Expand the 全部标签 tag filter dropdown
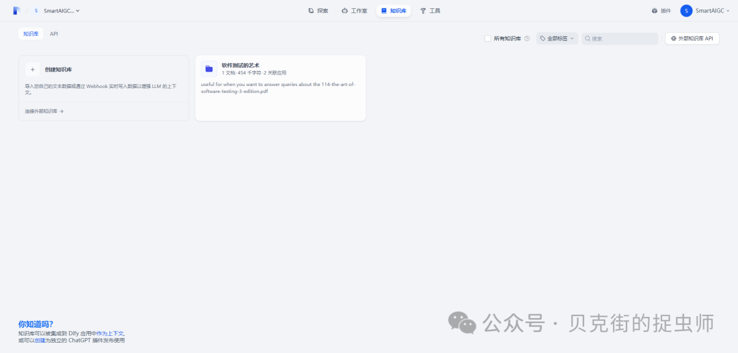738x353 pixels. tap(558, 38)
